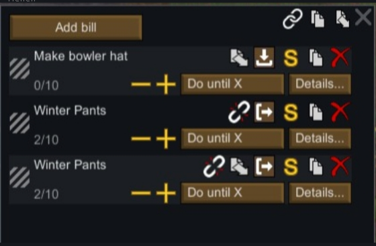
Task: Click the Add bill button
Action: pos(76,28)
